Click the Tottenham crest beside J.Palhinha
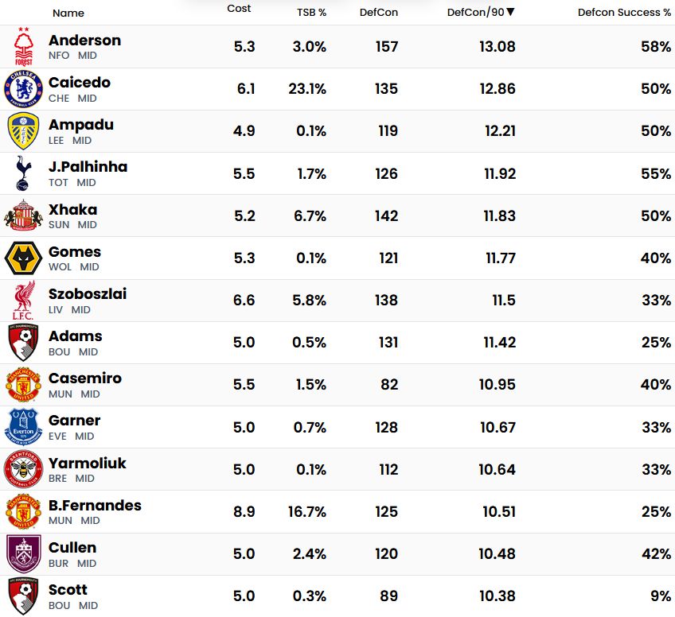This screenshot has height=617, width=675. (23, 173)
